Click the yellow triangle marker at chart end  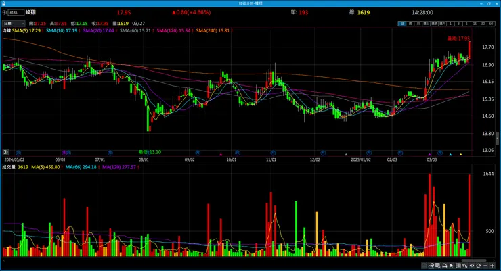(x=461, y=155)
